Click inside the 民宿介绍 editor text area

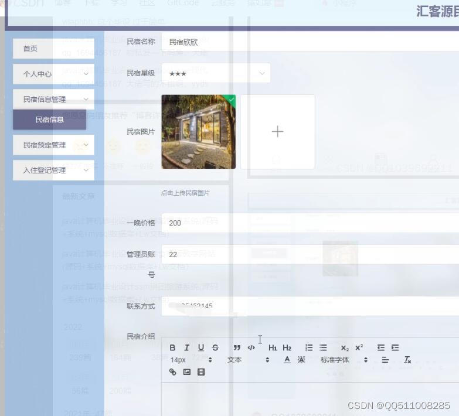[310, 399]
